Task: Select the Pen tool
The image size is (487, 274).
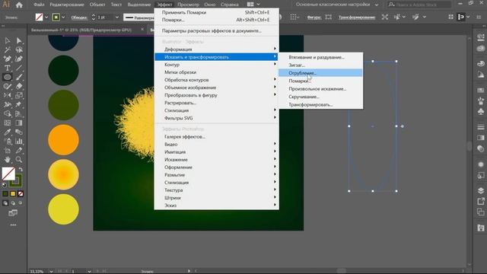Action: click(x=7, y=59)
